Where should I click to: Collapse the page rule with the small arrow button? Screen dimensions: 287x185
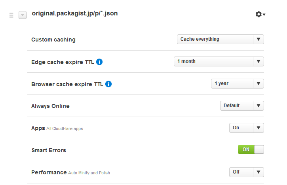(23, 15)
